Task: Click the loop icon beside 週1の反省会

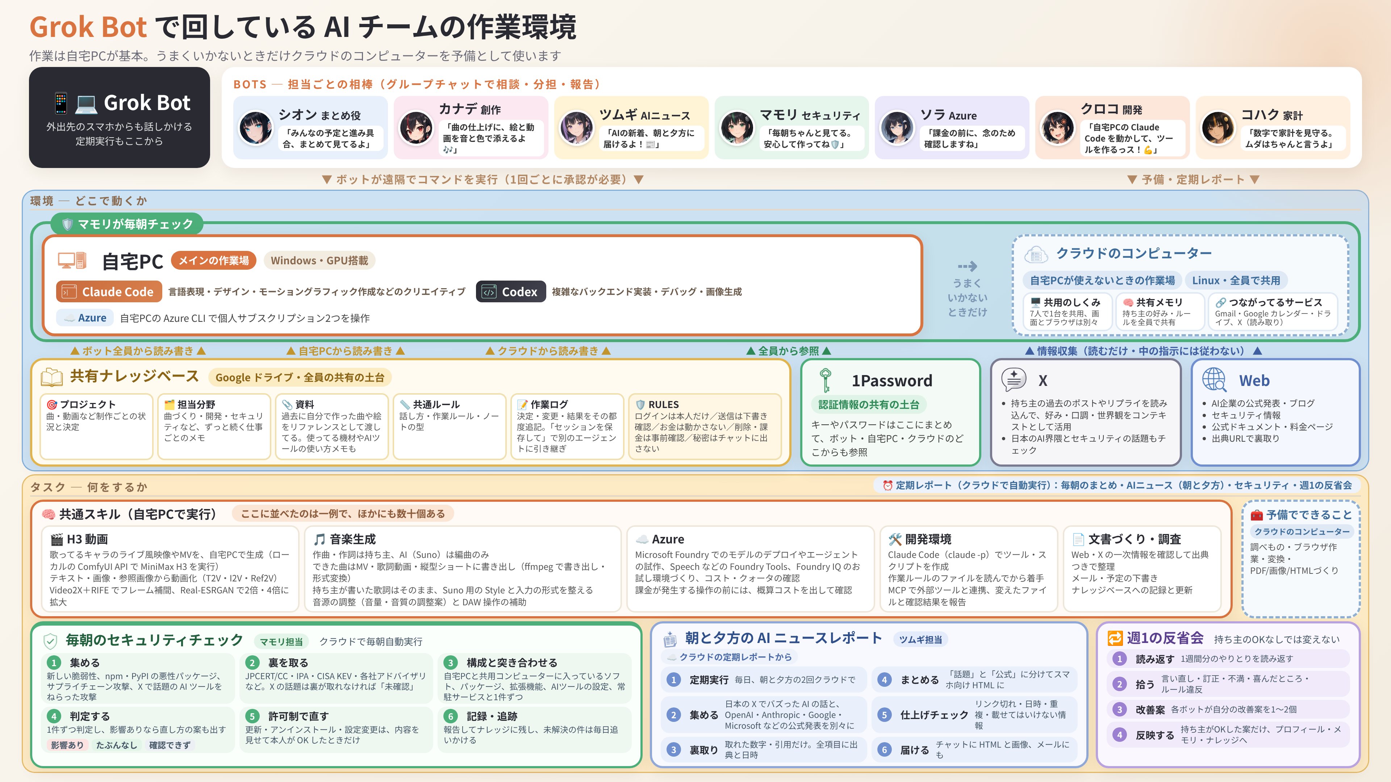Action: [1115, 638]
